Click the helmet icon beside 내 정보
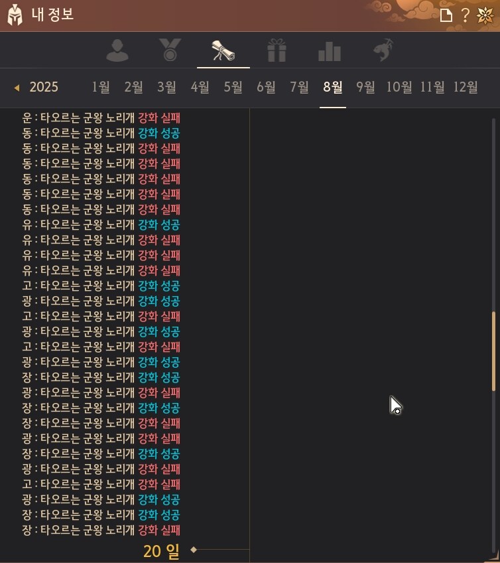The image size is (500, 563). coord(15,15)
